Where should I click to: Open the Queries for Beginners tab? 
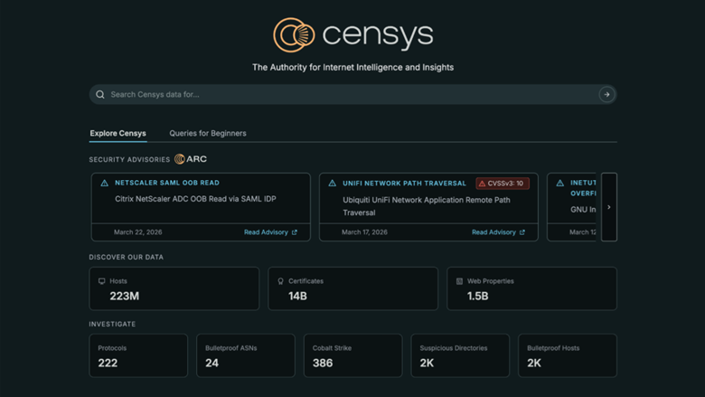tap(208, 133)
